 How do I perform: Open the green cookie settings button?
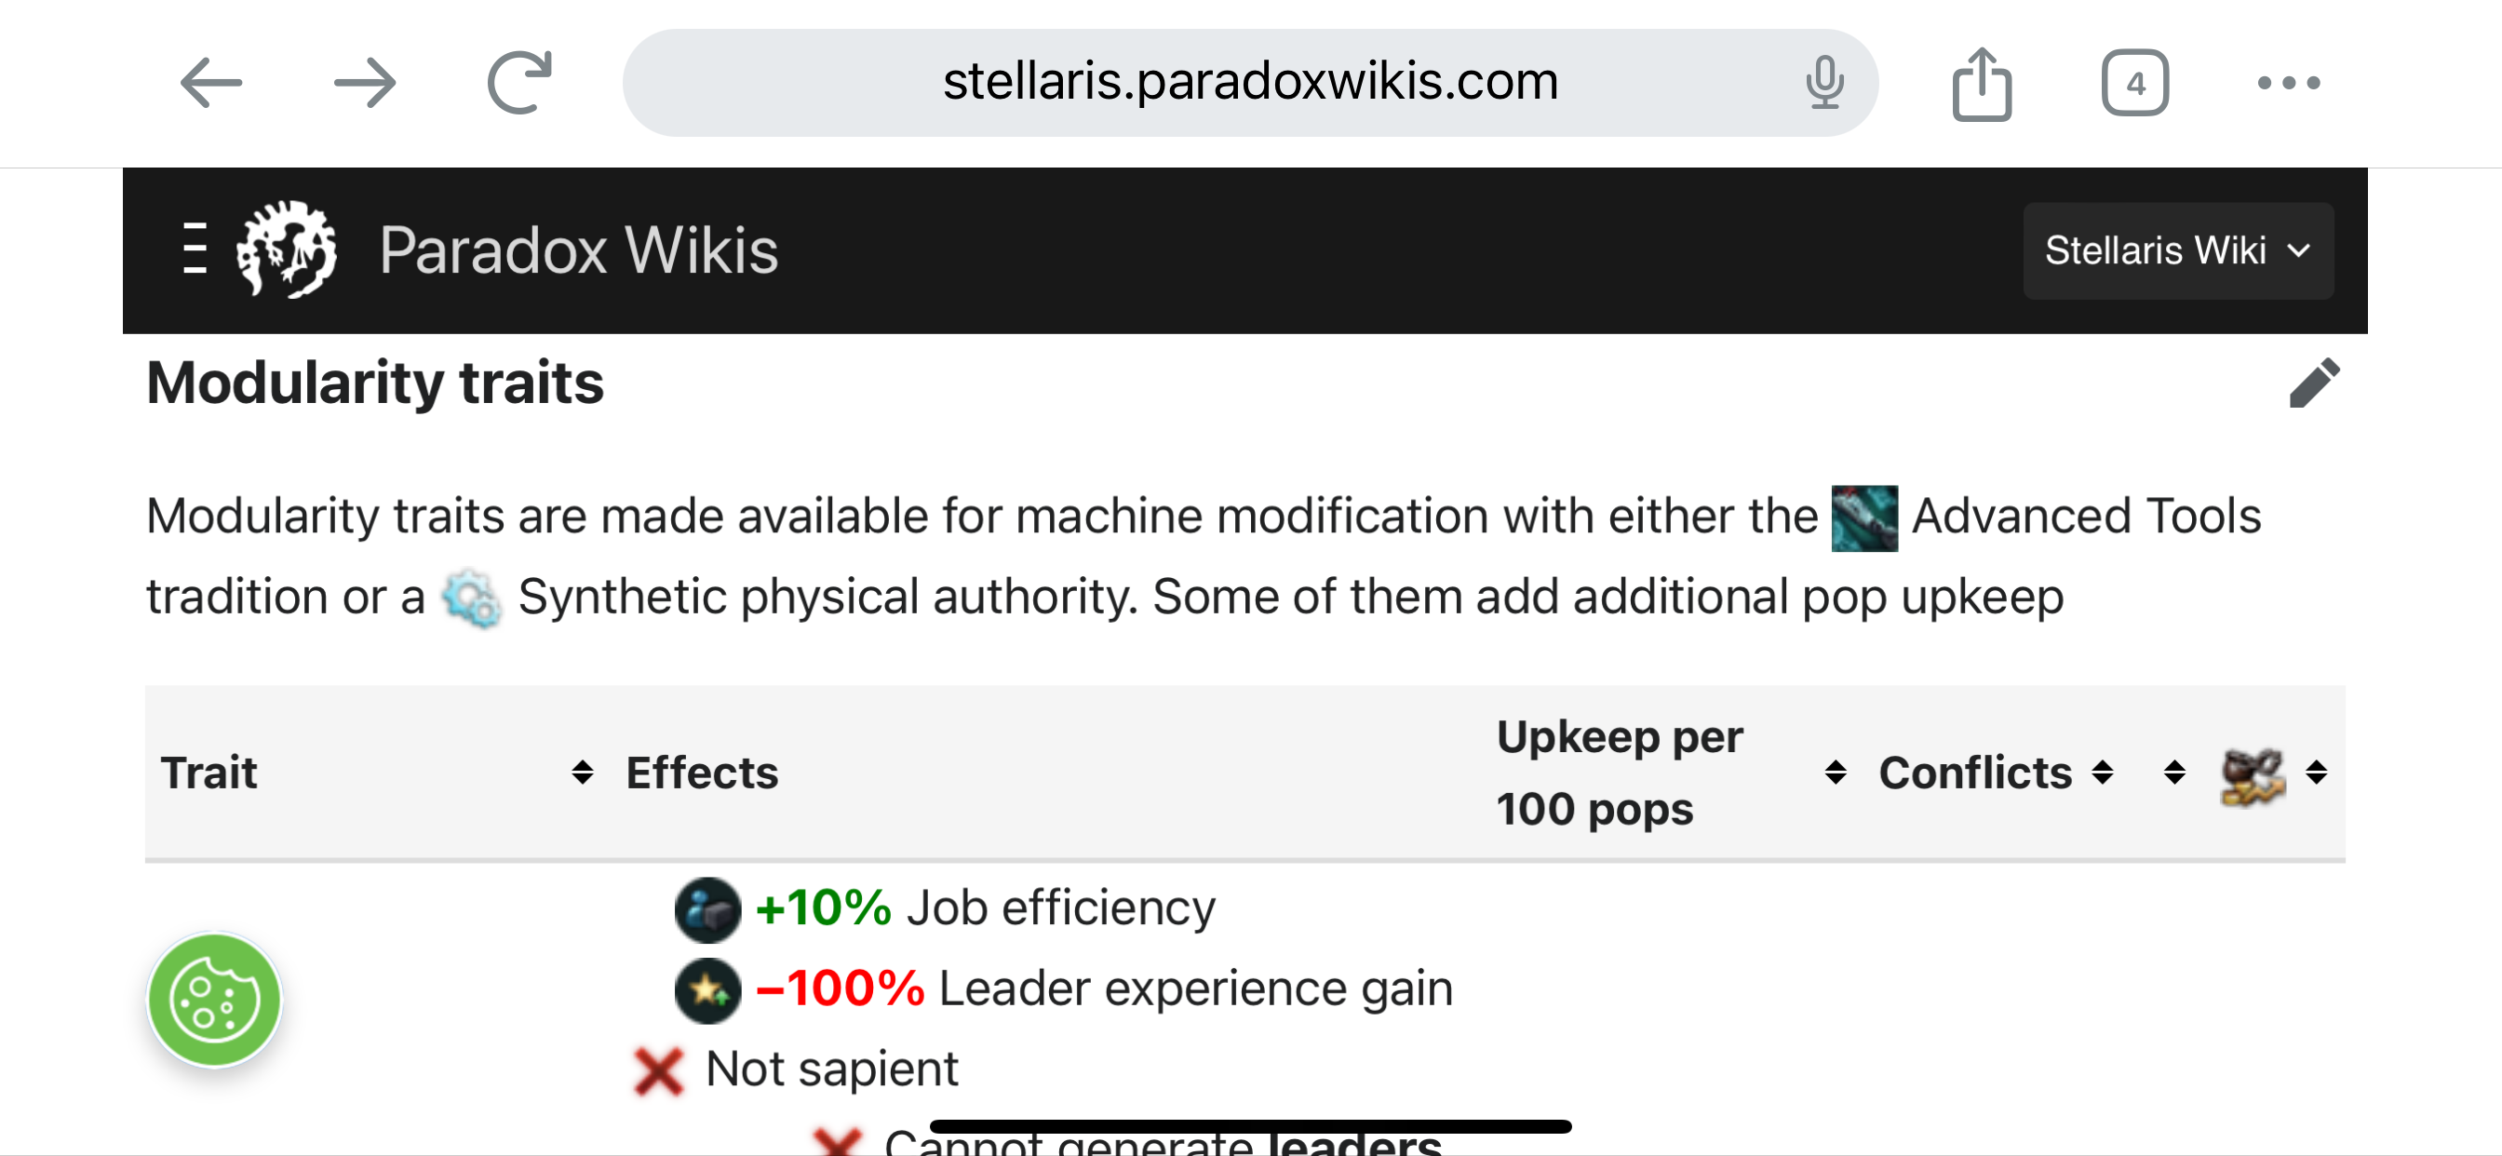click(x=214, y=1000)
